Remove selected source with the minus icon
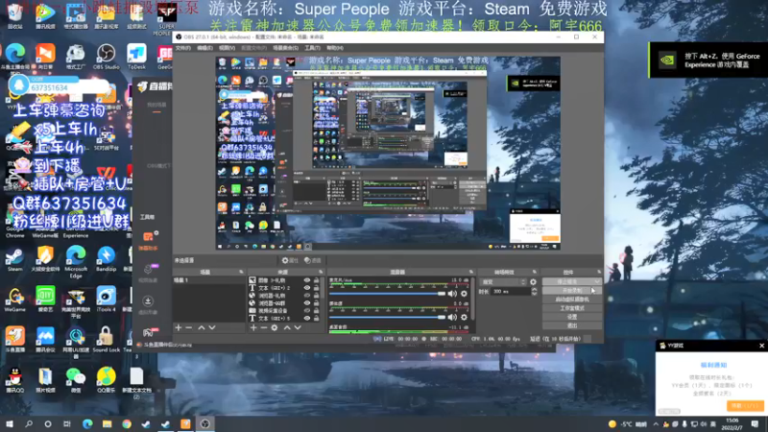 coord(263,327)
